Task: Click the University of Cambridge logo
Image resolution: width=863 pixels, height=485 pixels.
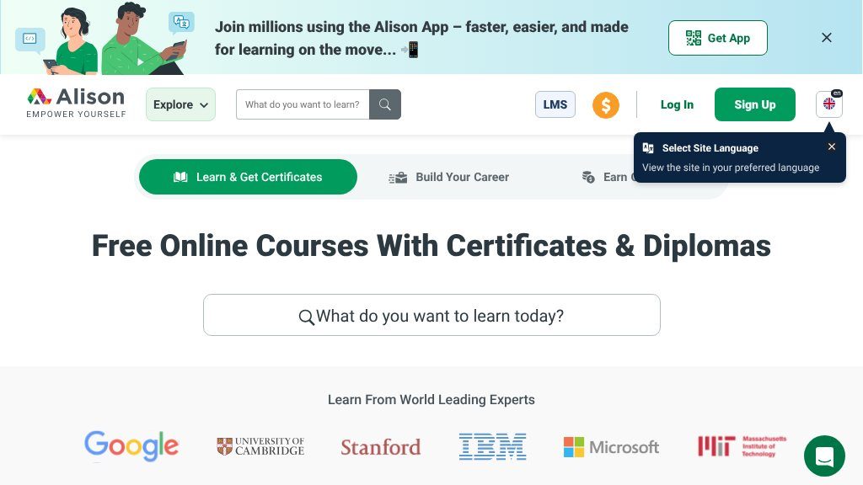Action: pyautogui.click(x=260, y=446)
